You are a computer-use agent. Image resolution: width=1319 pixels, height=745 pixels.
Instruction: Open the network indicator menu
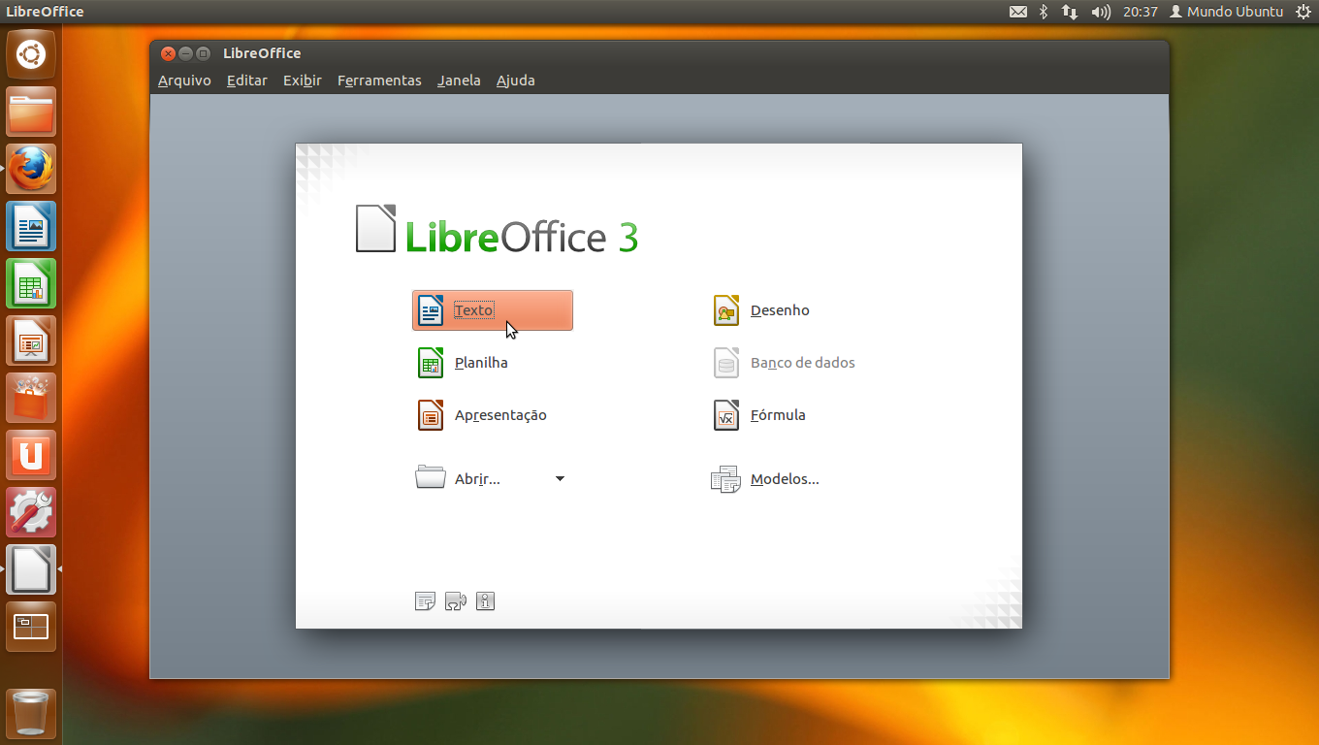1070,12
